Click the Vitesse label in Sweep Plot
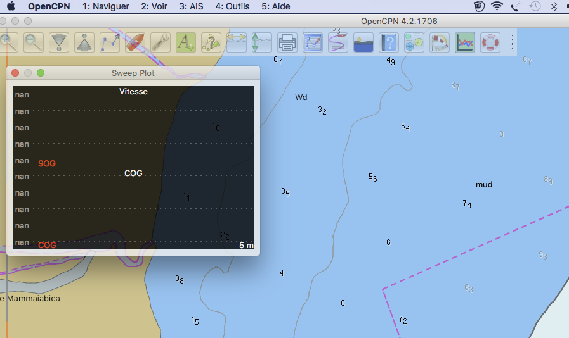 [x=133, y=92]
